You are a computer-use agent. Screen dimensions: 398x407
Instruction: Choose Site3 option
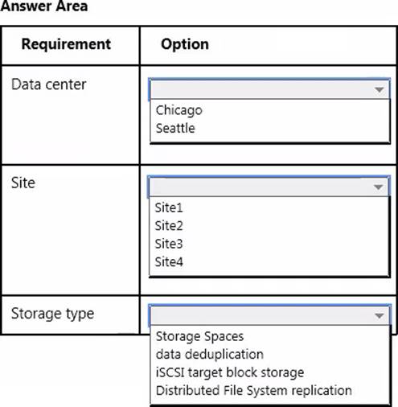(x=169, y=244)
